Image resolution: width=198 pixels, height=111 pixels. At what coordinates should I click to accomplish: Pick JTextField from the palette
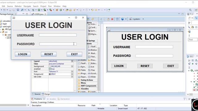point(93,47)
